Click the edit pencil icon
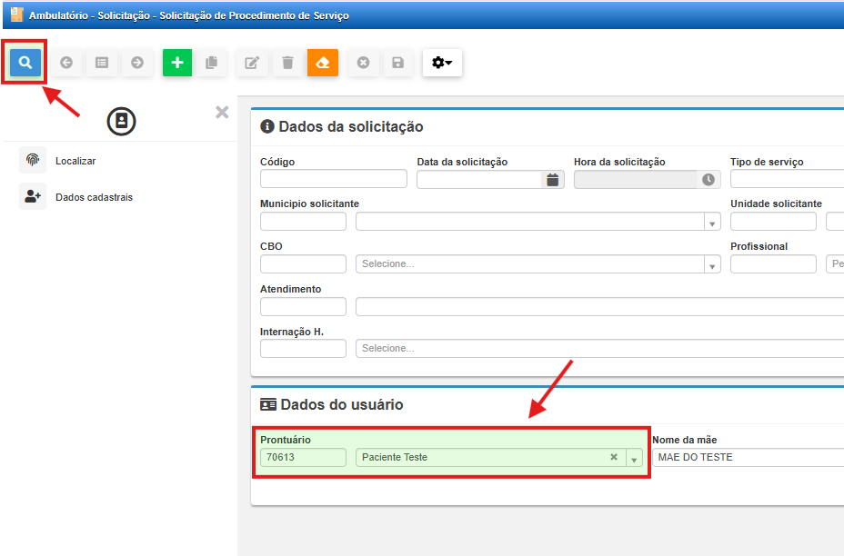 [x=252, y=63]
